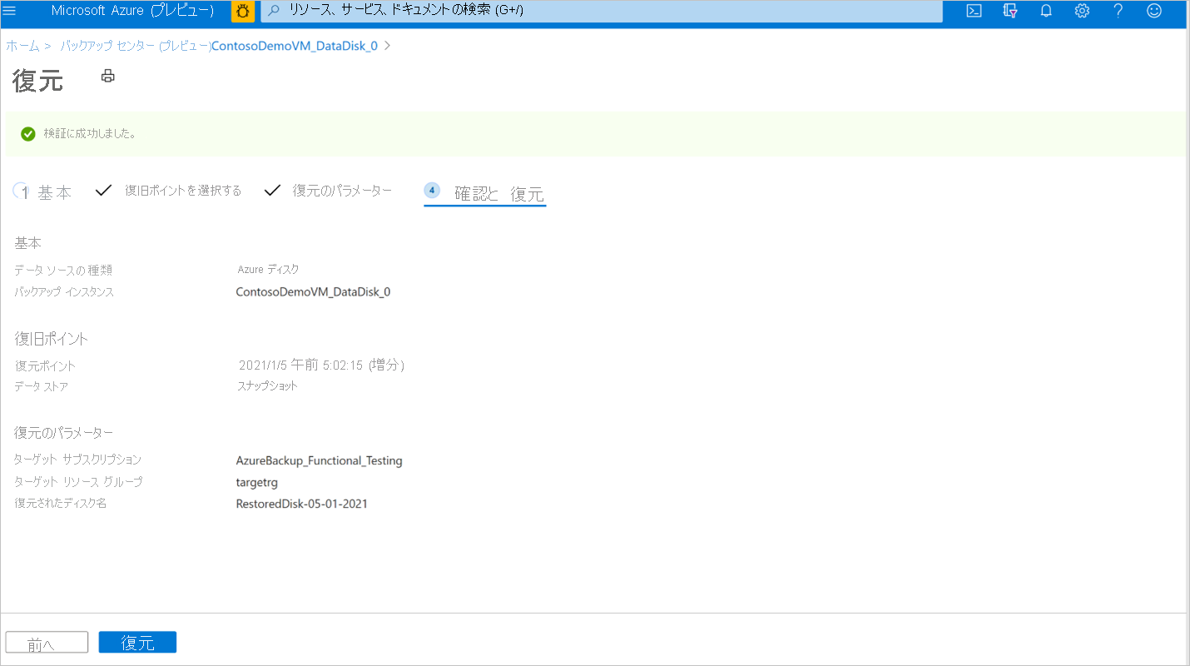The image size is (1190, 666).
Task: Click the preview bug report icon
Action: pos(243,11)
